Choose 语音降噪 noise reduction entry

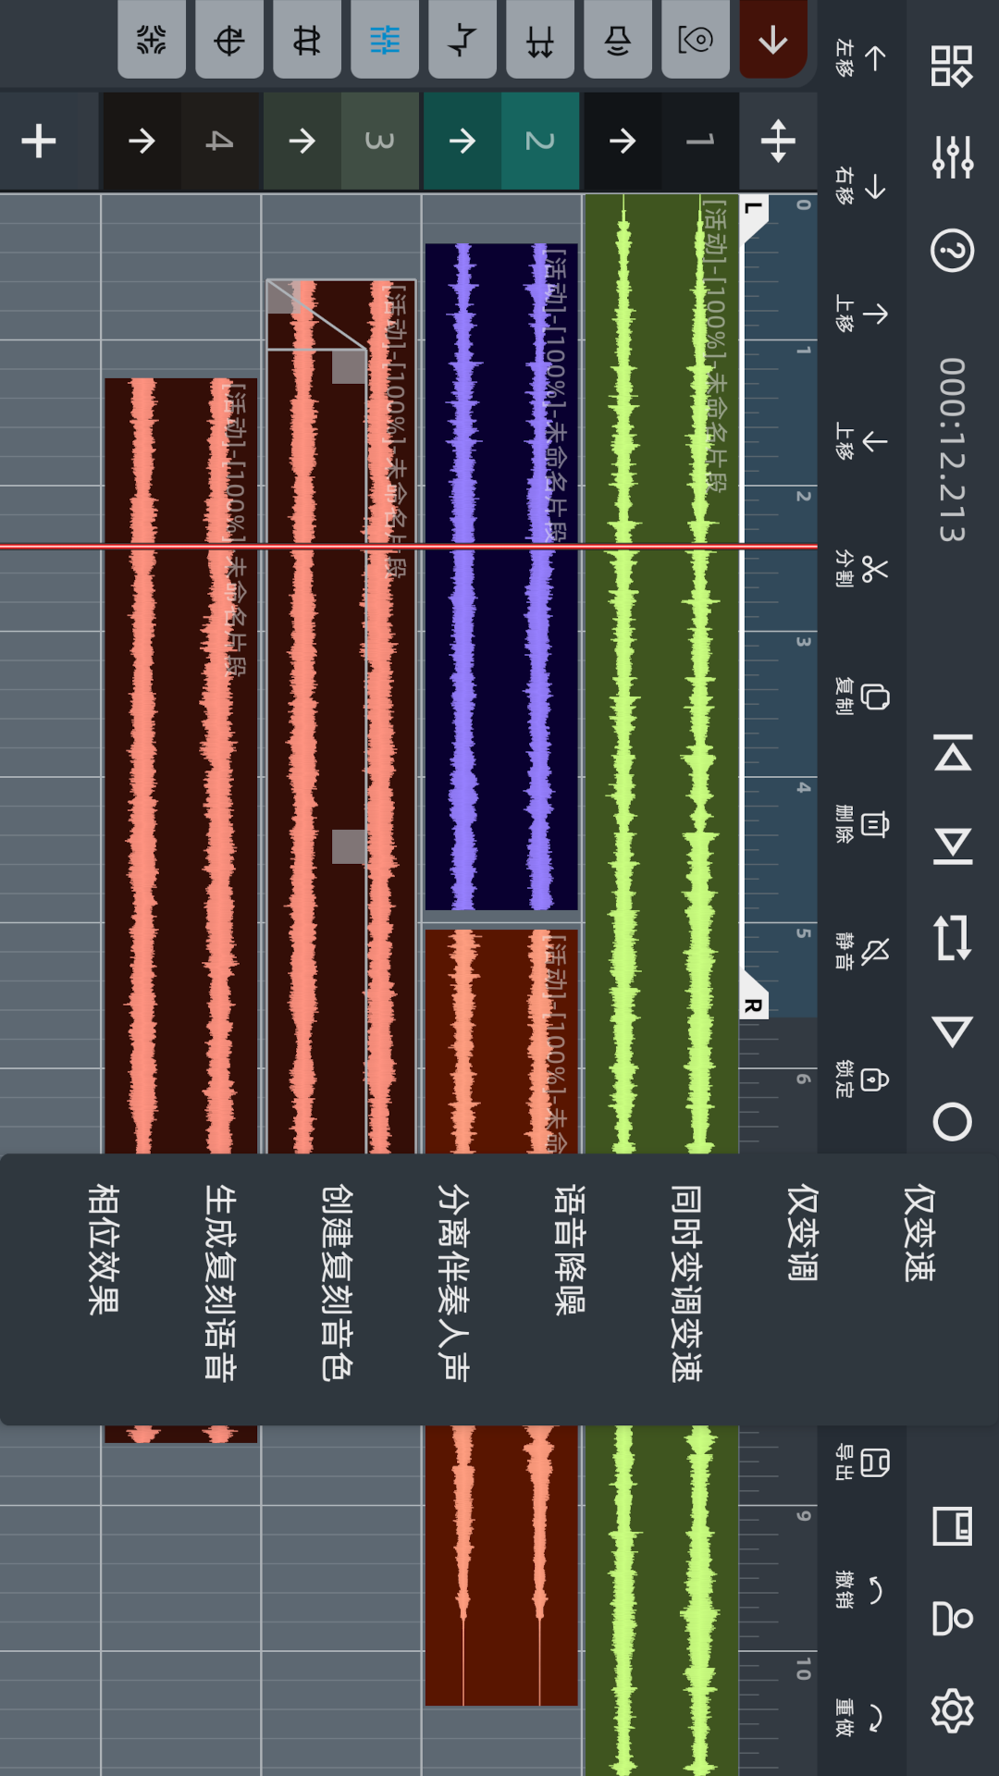click(569, 1250)
